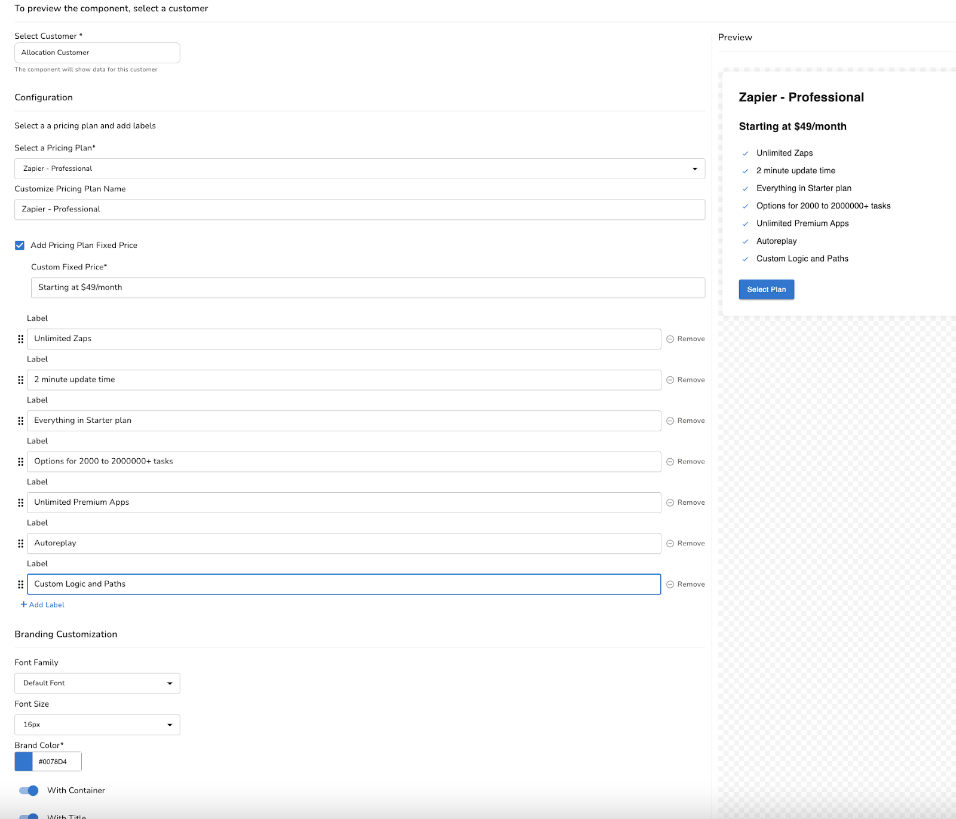Remove the Custom Logic and Paths label
This screenshot has height=819, width=956.
pos(686,585)
